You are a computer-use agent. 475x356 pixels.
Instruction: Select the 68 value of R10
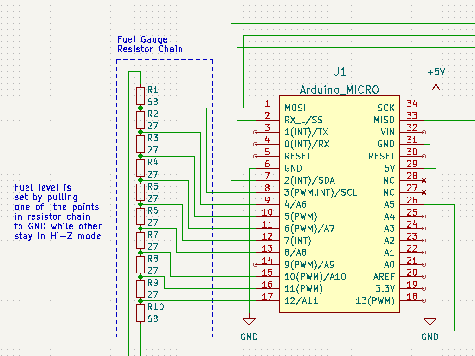tap(153, 319)
